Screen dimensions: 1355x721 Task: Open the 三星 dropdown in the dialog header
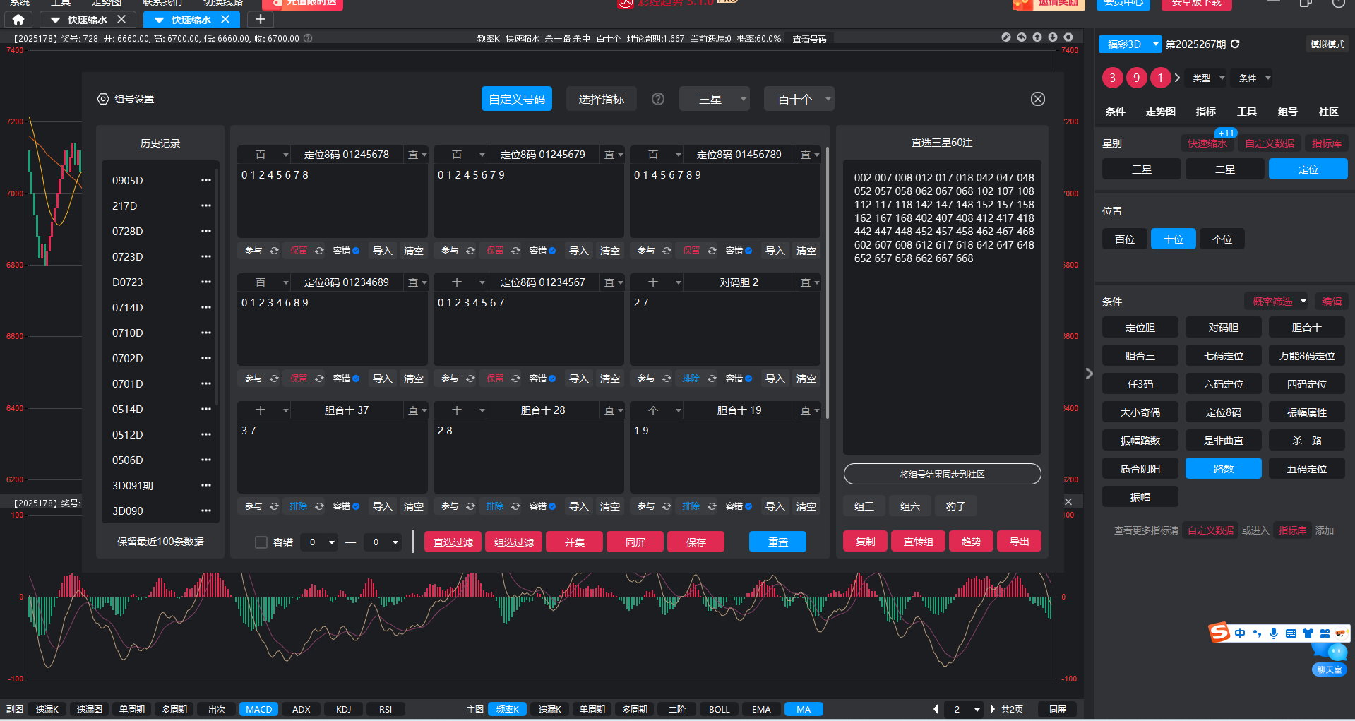714,99
